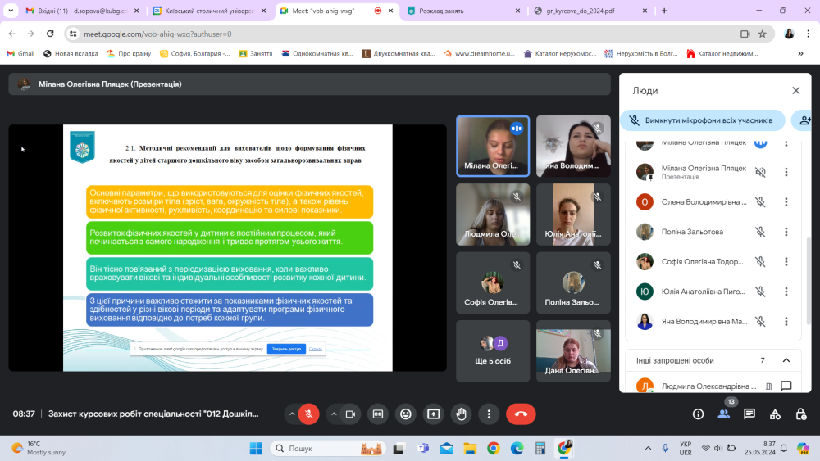Screen dimensions: 820x461
Task: Open more options for Поліна Зальотова
Action: (x=786, y=232)
